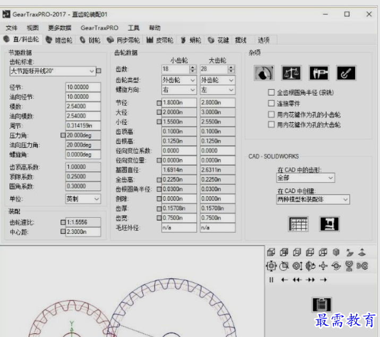Screen dimensions: 380x337
Task: Open 在 CAD 中创建 dropdown
Action: click(313, 199)
